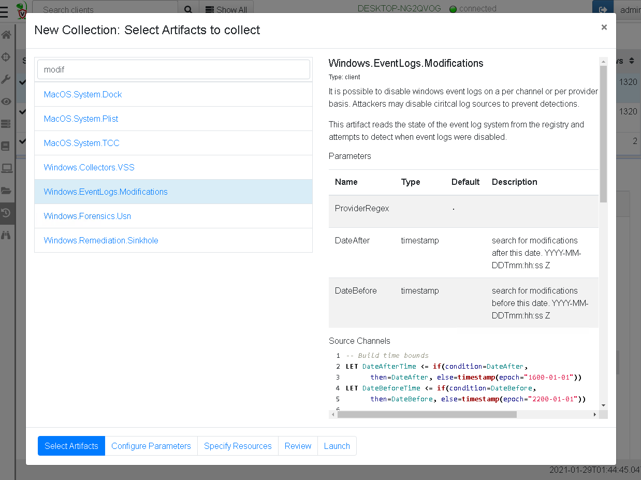Click the laptop Host Information icon
This screenshot has height=480, width=641.
[6, 168]
